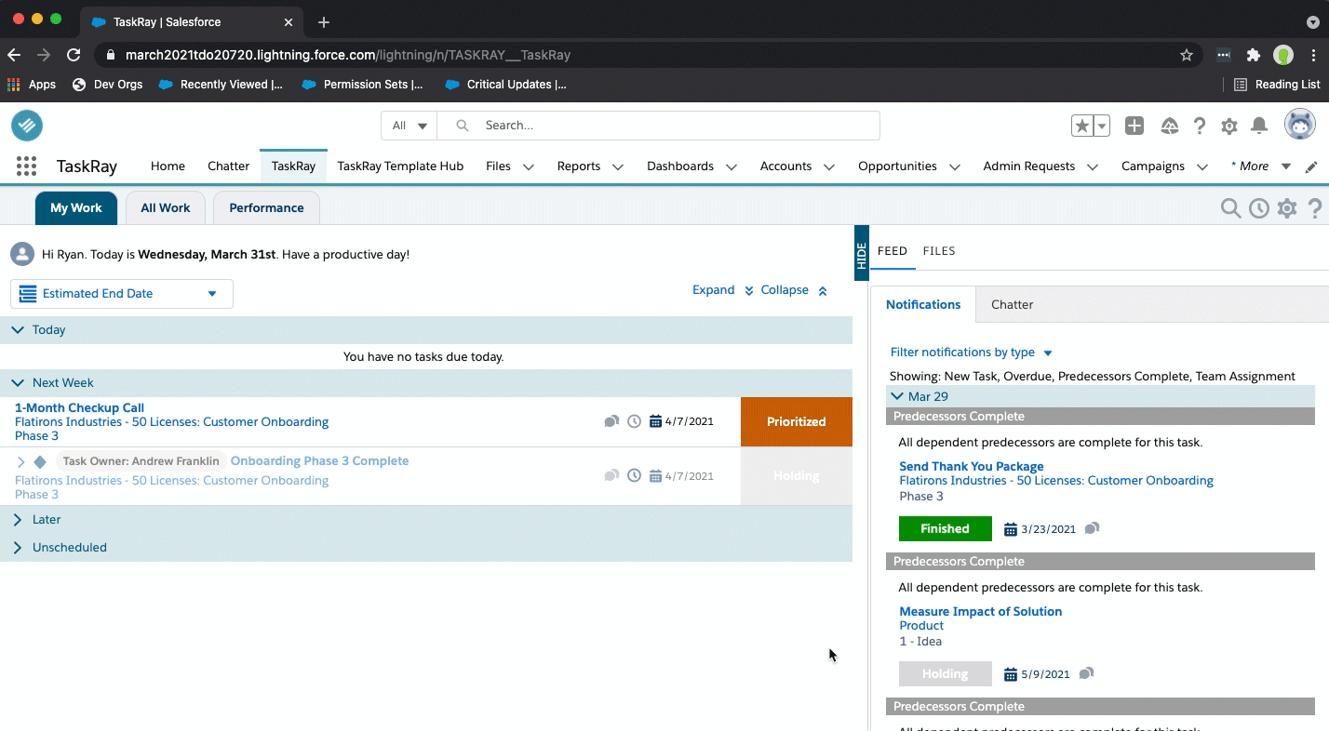The width and height of the screenshot is (1329, 731).
Task: Expand Onboarding Phase 3 Complete milestone chevron
Action: (20, 461)
